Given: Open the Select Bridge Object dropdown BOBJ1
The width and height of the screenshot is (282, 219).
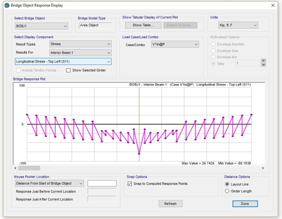Looking at the screenshot, I should [41, 26].
